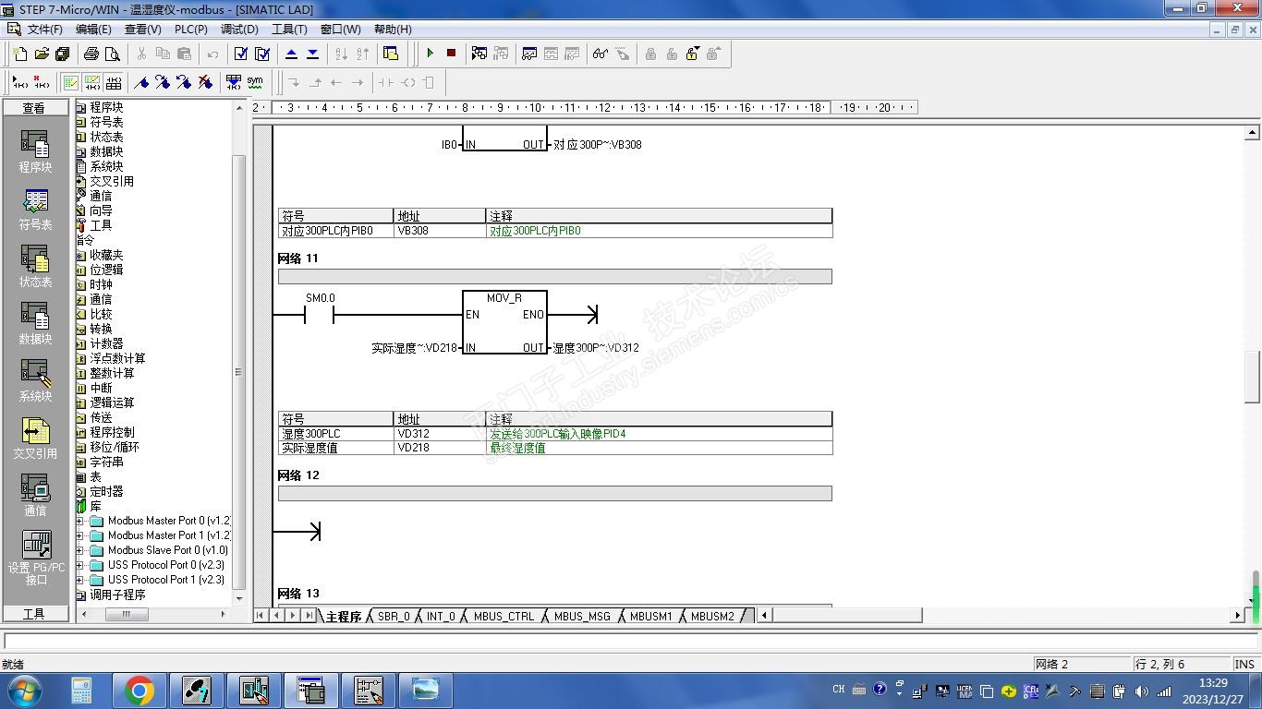Switch to the INT_0 tab
The height and width of the screenshot is (709, 1262).
(x=441, y=616)
